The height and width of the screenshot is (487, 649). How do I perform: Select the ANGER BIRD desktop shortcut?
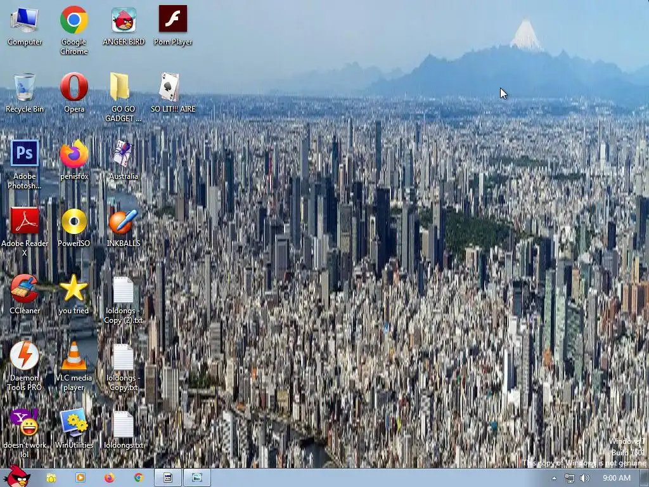[124, 25]
